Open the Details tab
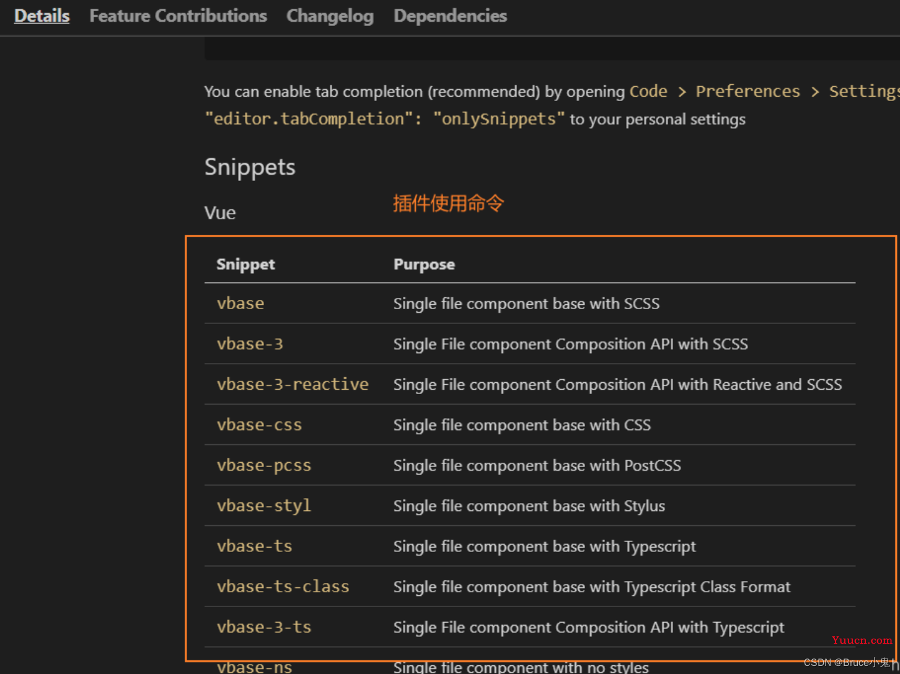The image size is (900, 674). 42,16
